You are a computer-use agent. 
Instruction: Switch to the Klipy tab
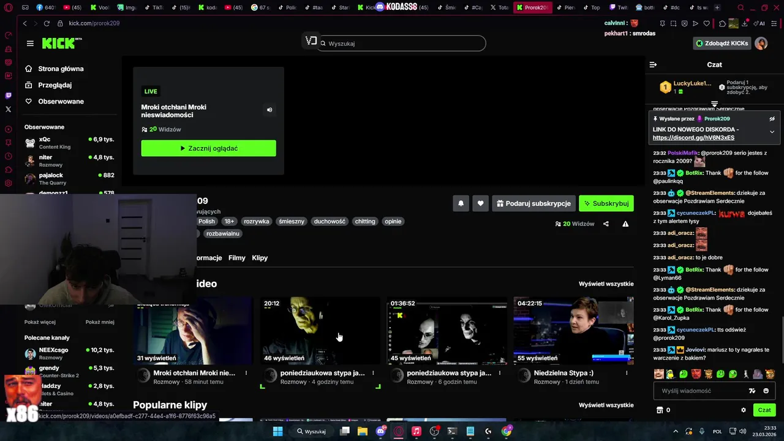[260, 258]
